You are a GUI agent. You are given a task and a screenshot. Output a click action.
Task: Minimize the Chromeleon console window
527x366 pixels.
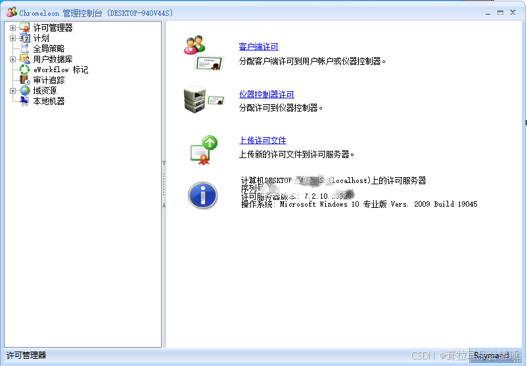coord(488,13)
